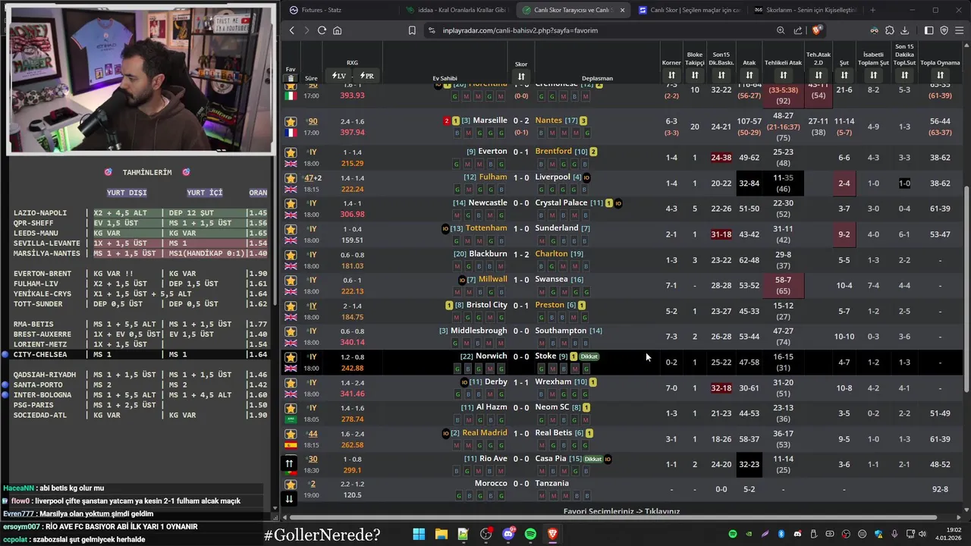971x546 pixels.
Task: Open browser extensions menu
Action: click(x=890, y=30)
